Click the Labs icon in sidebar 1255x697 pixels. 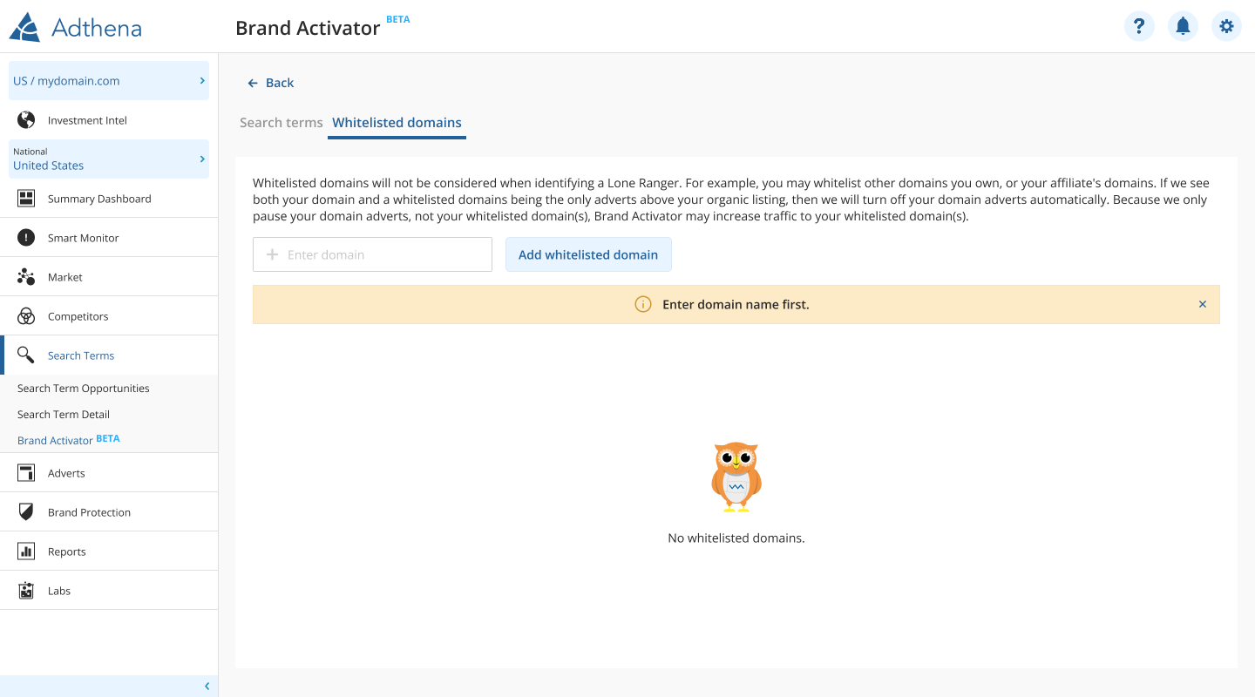[26, 591]
